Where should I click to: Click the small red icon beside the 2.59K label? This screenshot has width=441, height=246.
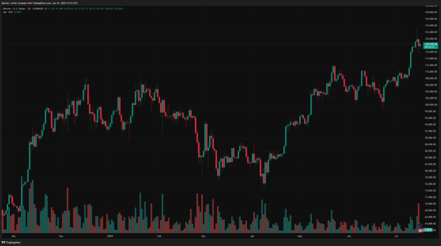421,230
